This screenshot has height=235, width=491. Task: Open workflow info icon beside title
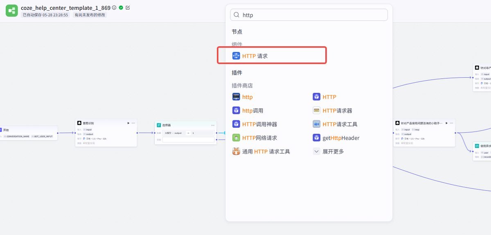(114, 8)
